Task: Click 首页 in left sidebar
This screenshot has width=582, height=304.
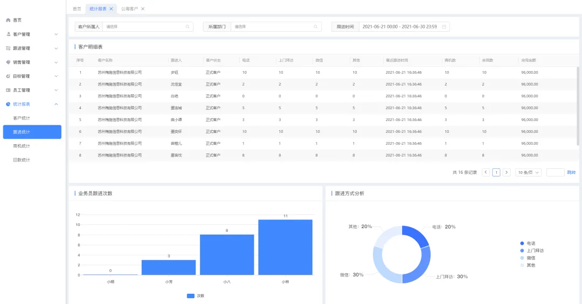Action: tap(17, 20)
